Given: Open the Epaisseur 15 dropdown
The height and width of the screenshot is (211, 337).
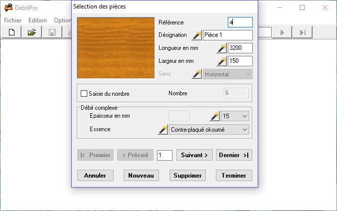Looking at the screenshot, I should (235, 116).
